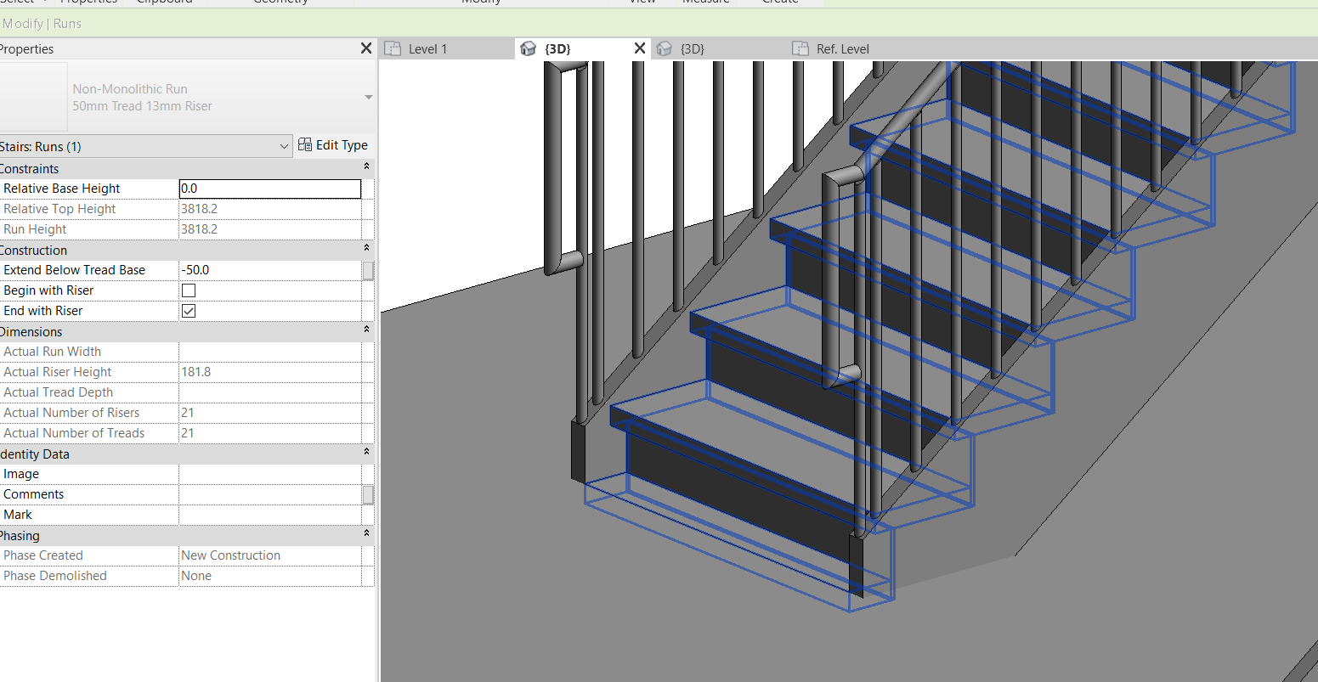Viewport: 1318px width, 682px height.
Task: Close the active {3D} view tab
Action: 640,48
